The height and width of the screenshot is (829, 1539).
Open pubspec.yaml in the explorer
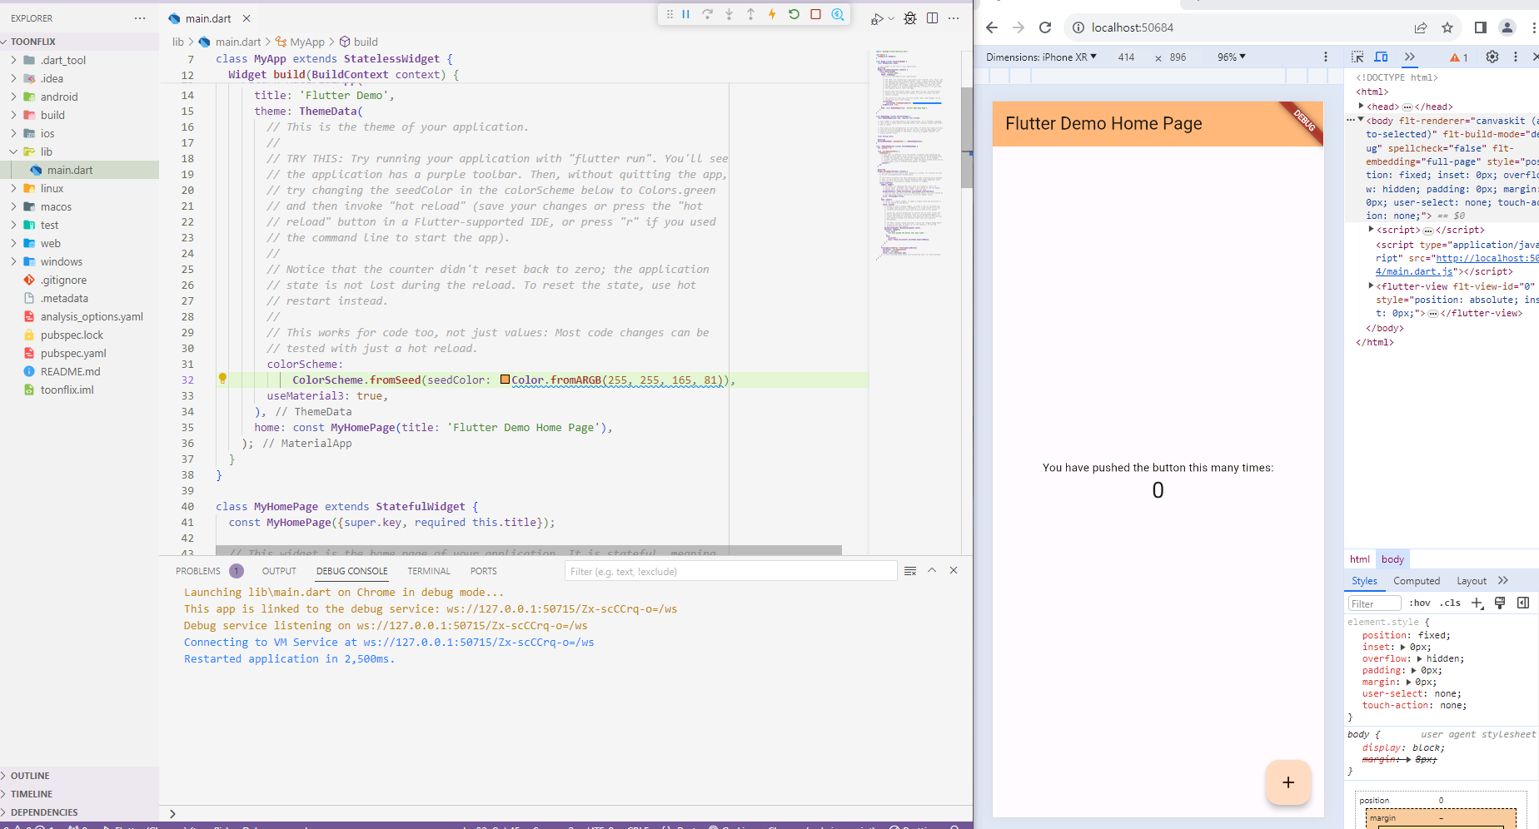[x=73, y=353]
